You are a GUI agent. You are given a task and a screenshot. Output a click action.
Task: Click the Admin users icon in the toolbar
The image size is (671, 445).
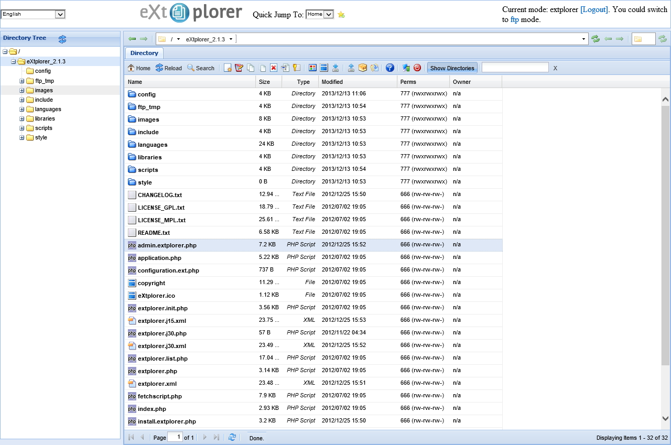[406, 68]
